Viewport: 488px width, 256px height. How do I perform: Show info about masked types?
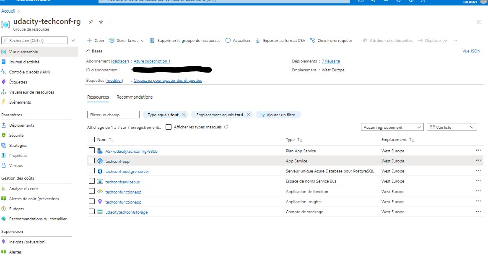coord(226,127)
